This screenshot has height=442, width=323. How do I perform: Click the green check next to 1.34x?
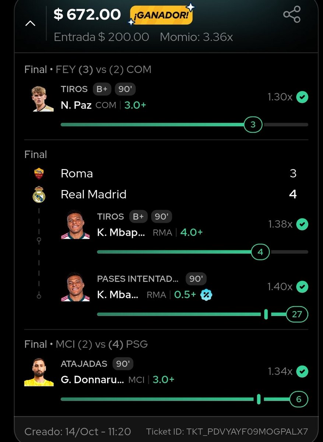tap(302, 372)
